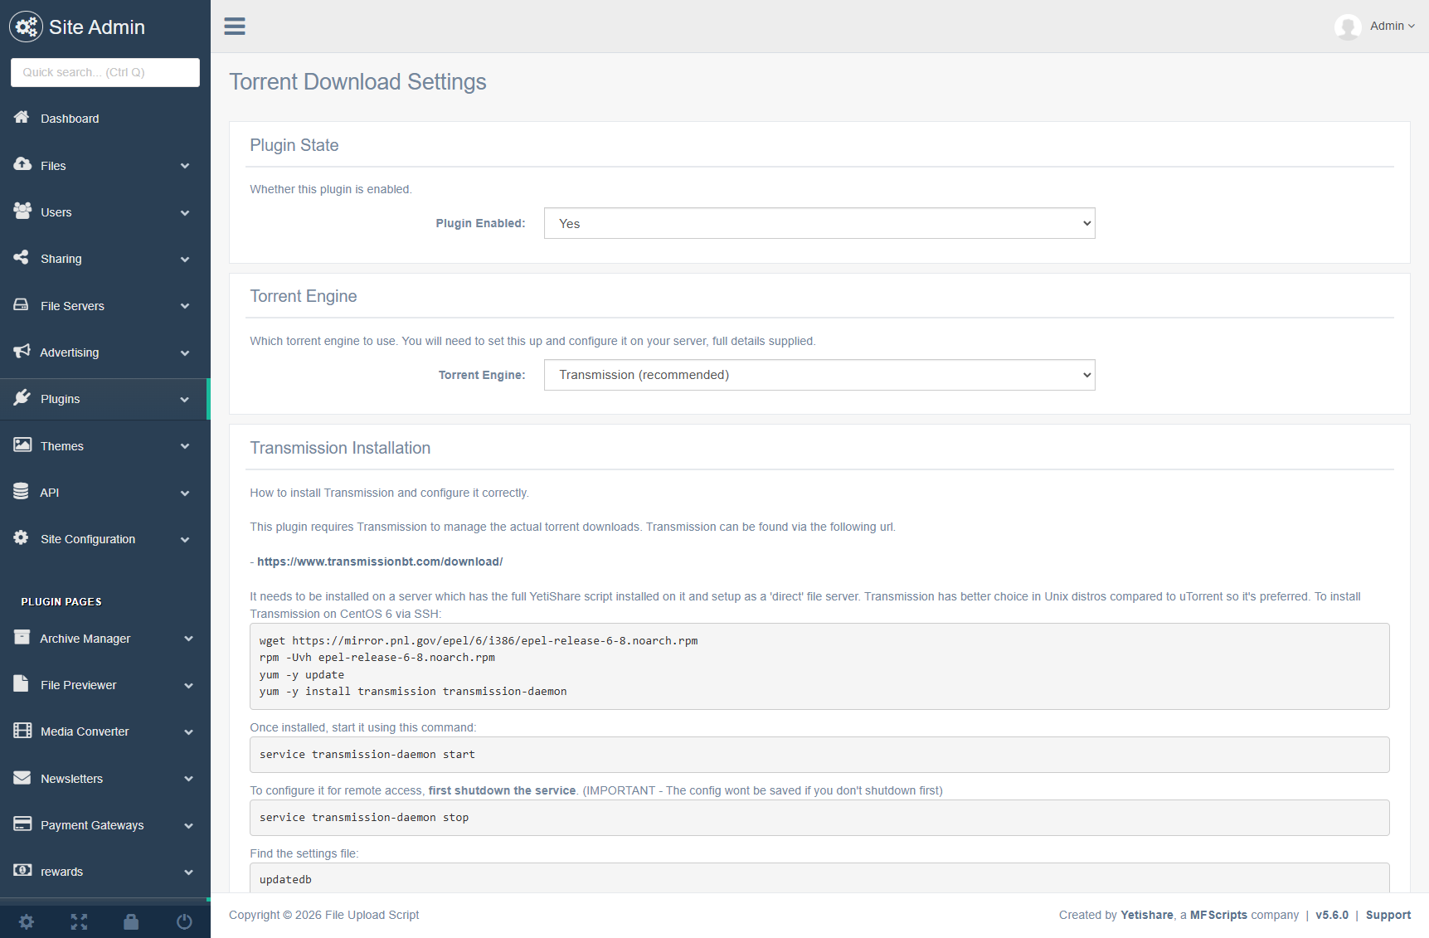The height and width of the screenshot is (938, 1429).
Task: Click the power logout icon in bottom bar
Action: (x=184, y=921)
